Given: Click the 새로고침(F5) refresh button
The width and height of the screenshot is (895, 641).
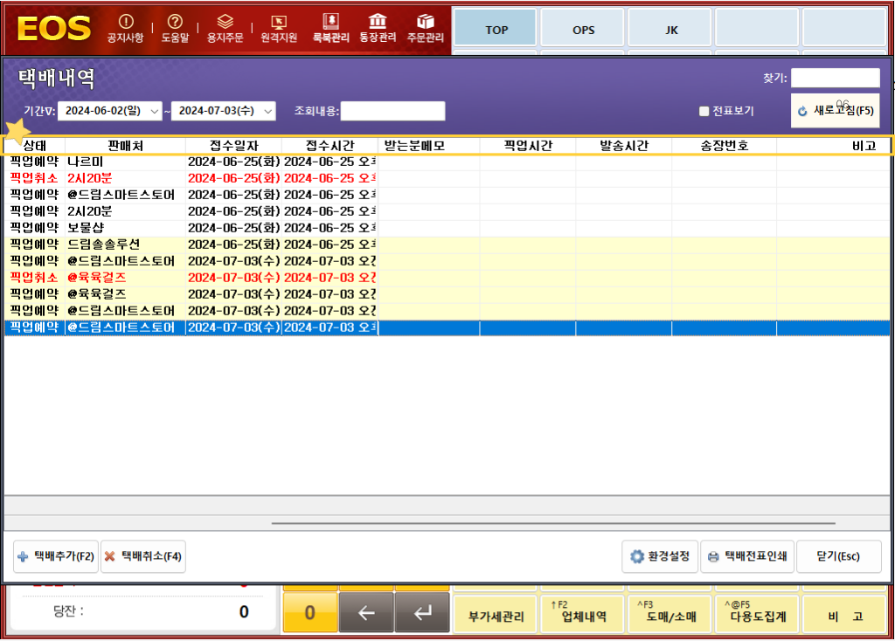Looking at the screenshot, I should coord(835,111).
